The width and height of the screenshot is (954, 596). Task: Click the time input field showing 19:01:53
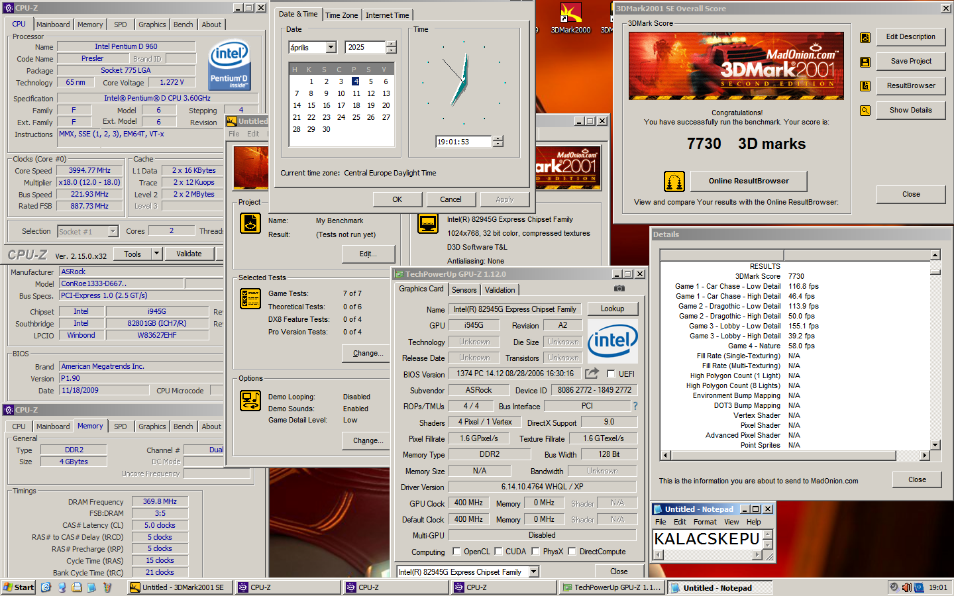pos(464,142)
